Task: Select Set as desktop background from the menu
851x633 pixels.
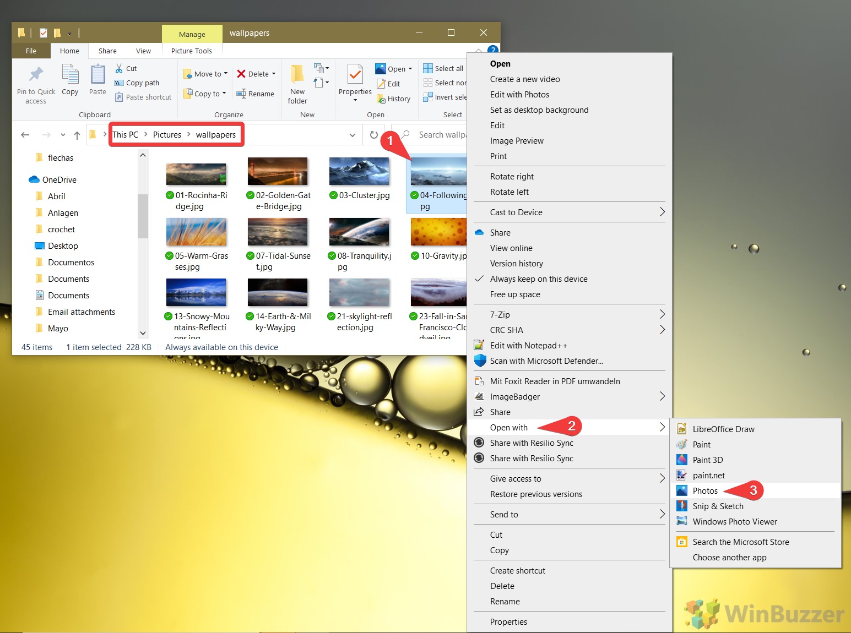Action: [x=539, y=110]
